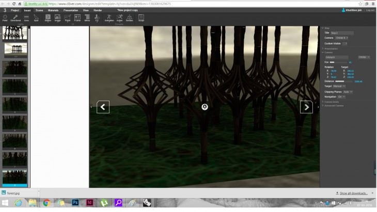Expand the Presentation section in properties
The image size is (377, 212).
pyautogui.click(x=331, y=48)
